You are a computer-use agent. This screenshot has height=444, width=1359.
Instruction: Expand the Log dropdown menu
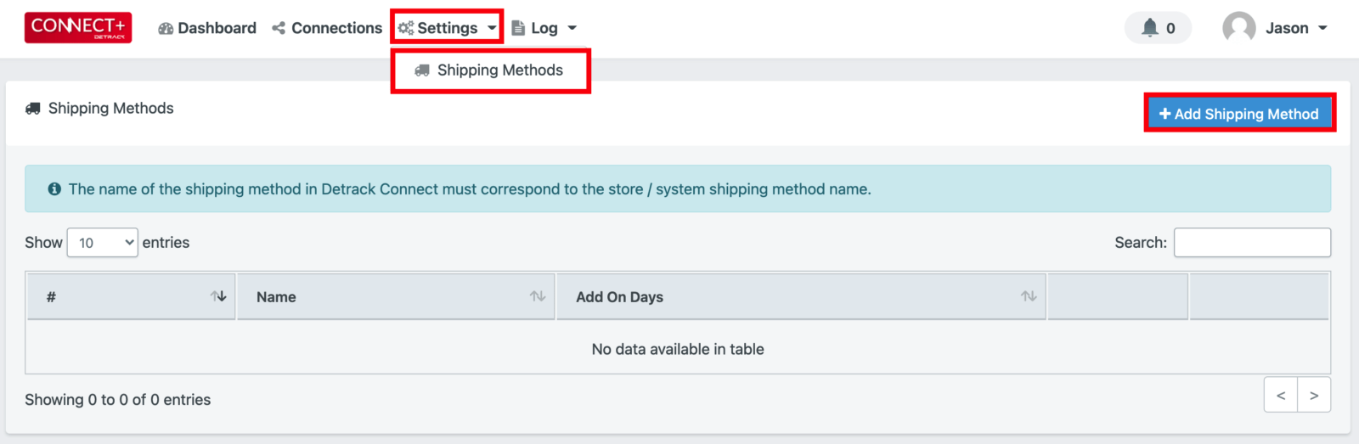tap(544, 28)
